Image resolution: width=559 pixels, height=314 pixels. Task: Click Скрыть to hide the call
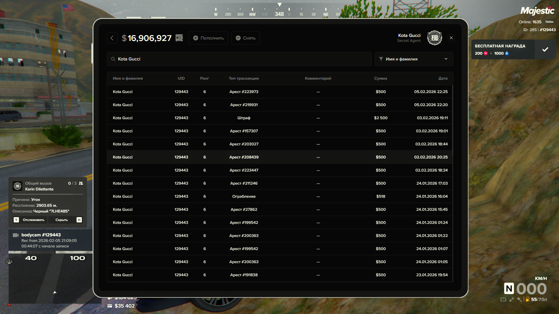tap(62, 220)
